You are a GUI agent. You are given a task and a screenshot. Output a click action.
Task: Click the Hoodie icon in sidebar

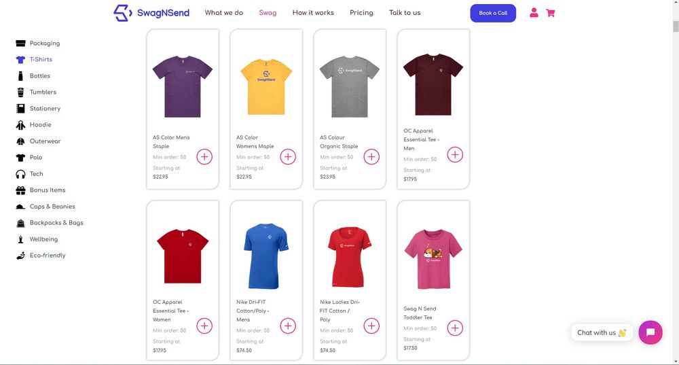point(20,125)
